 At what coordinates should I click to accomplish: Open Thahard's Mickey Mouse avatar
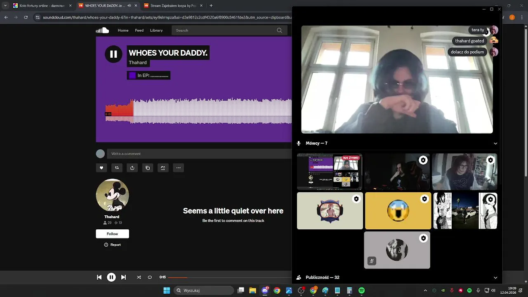pos(112,196)
